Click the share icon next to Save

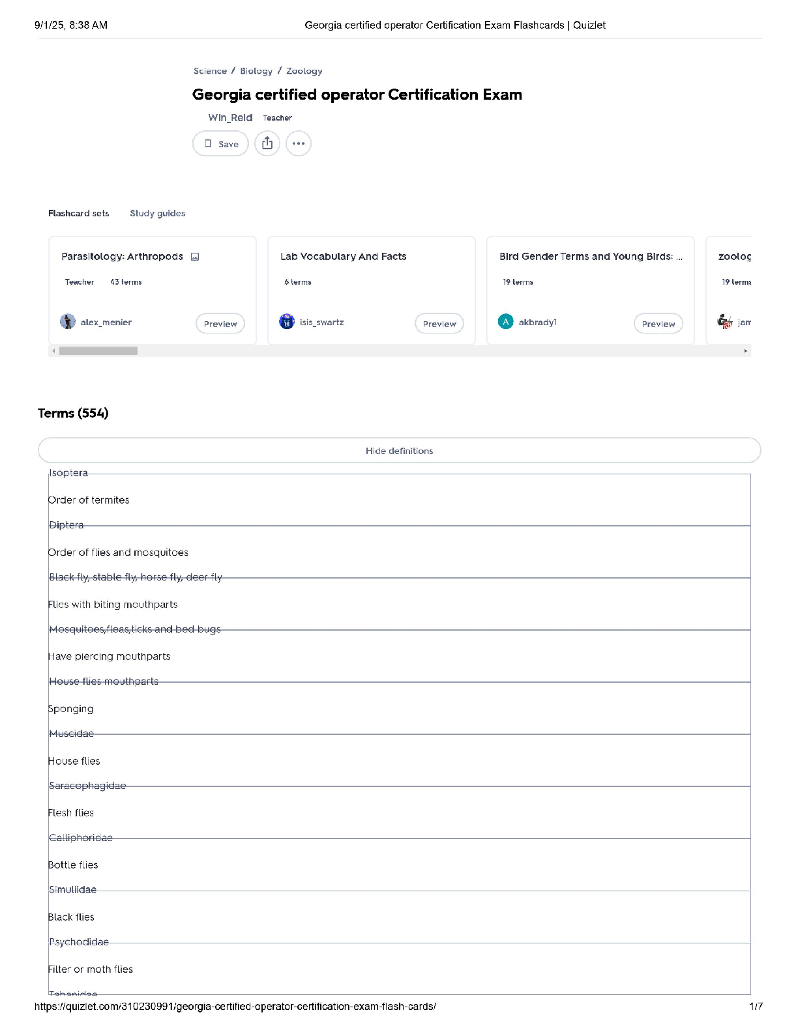[267, 143]
